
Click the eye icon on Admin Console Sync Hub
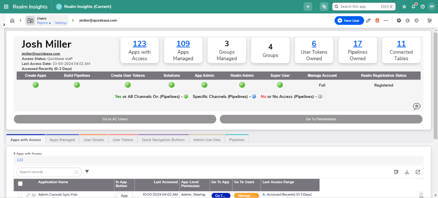(x=34, y=195)
